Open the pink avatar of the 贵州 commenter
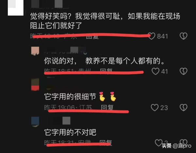This screenshot has height=153, width=196. pos(35,51)
